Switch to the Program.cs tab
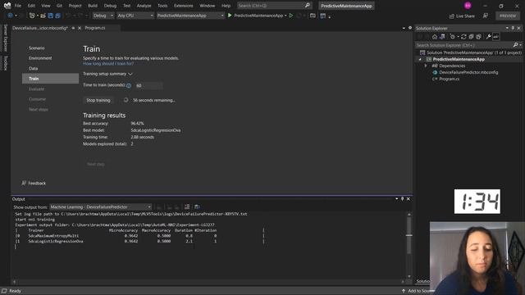 [95, 28]
